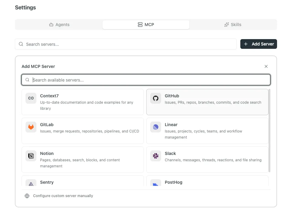
Task: Select the Slack server title
Action: 170,153
